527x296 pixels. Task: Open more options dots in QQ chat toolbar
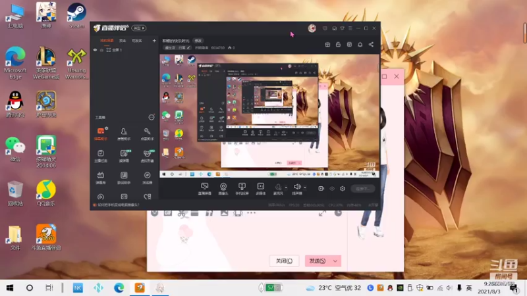[x=252, y=212]
